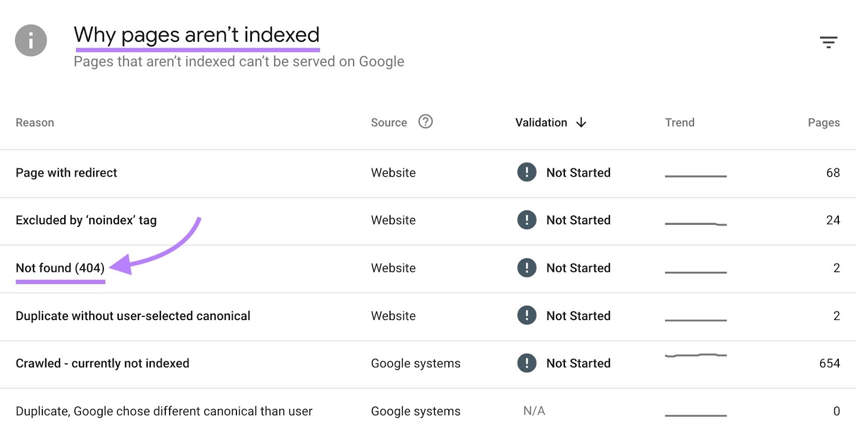Screen dimensions: 856x433
Task: Sort by Validation using the arrow
Action: (x=582, y=122)
